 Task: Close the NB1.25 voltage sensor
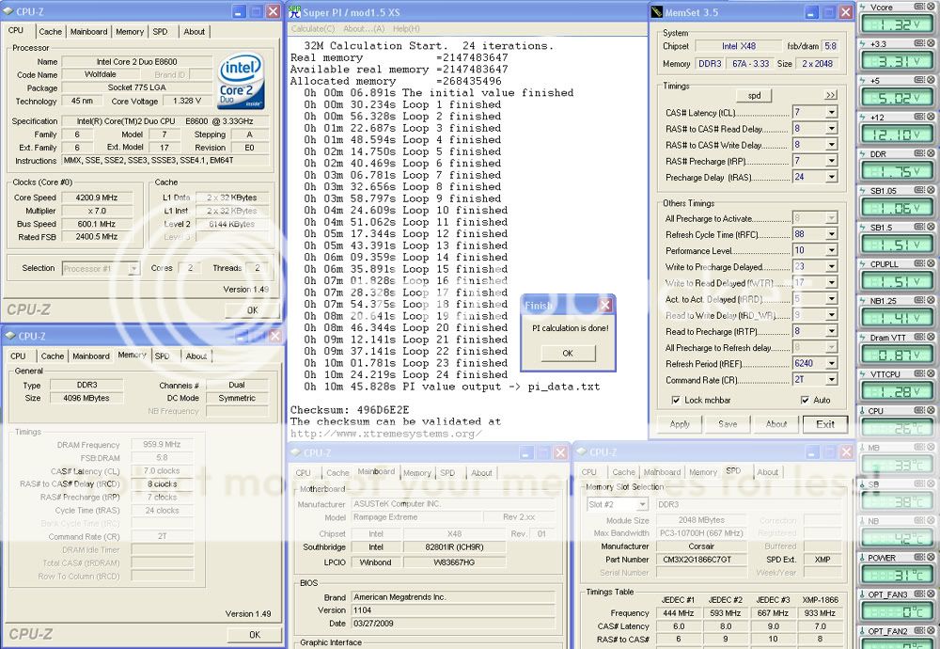(931, 300)
